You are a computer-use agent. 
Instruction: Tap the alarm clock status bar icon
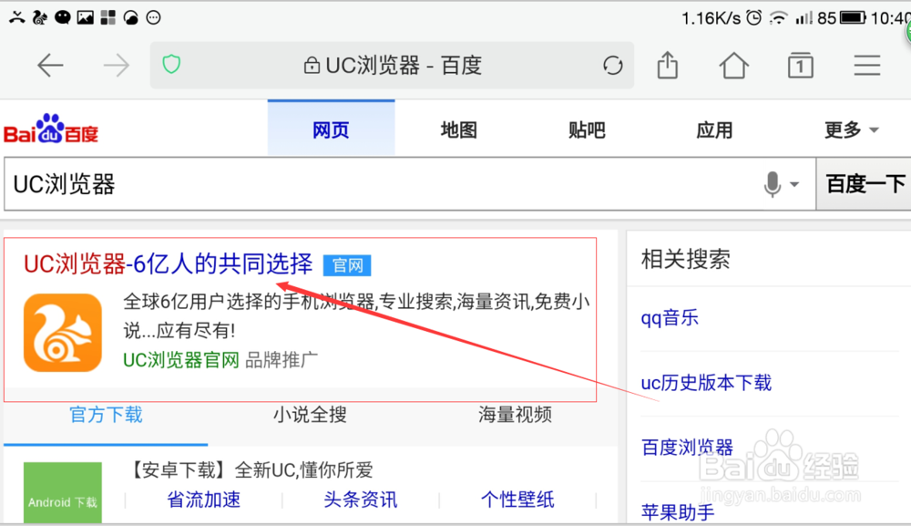tap(753, 18)
